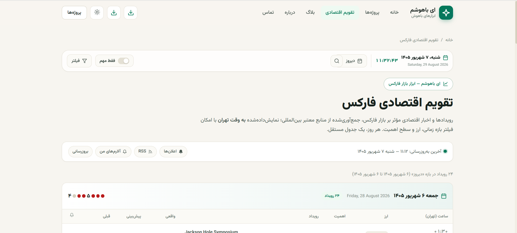
Task: Open the درباره nav item
Action: [x=290, y=12]
